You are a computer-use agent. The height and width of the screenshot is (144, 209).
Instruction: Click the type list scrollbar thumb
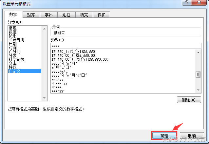[198, 74]
